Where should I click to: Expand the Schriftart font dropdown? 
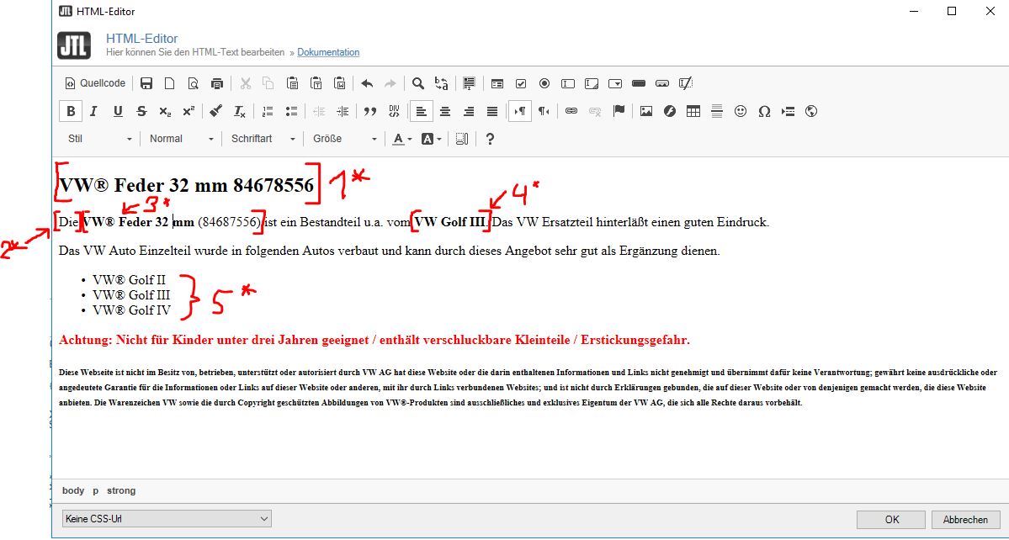coord(263,139)
